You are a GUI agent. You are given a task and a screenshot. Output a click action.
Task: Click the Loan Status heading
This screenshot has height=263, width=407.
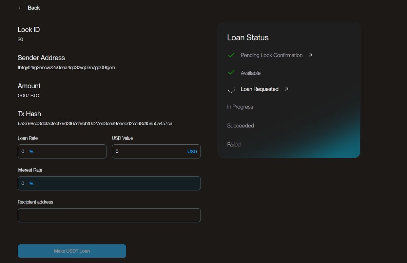[248, 38]
